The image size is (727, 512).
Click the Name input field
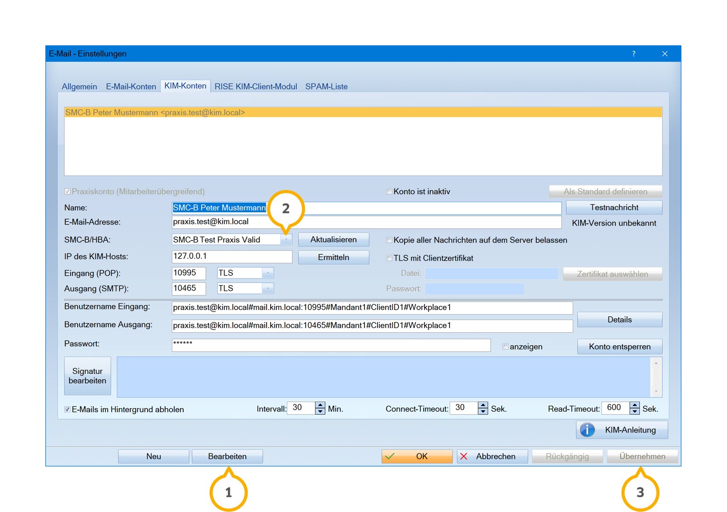366,208
